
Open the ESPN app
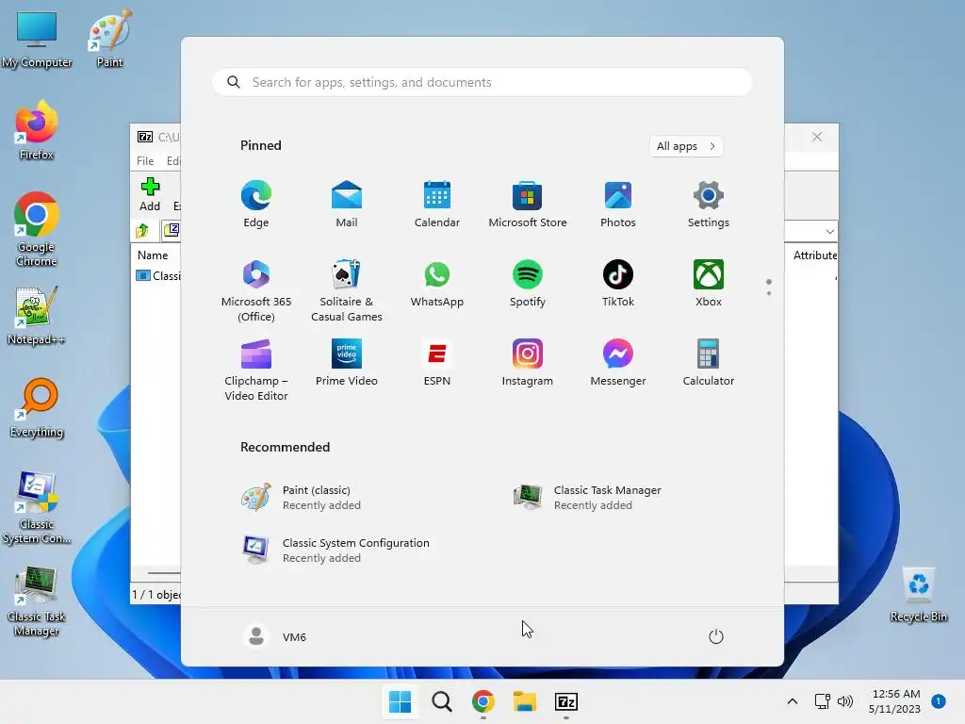click(437, 363)
